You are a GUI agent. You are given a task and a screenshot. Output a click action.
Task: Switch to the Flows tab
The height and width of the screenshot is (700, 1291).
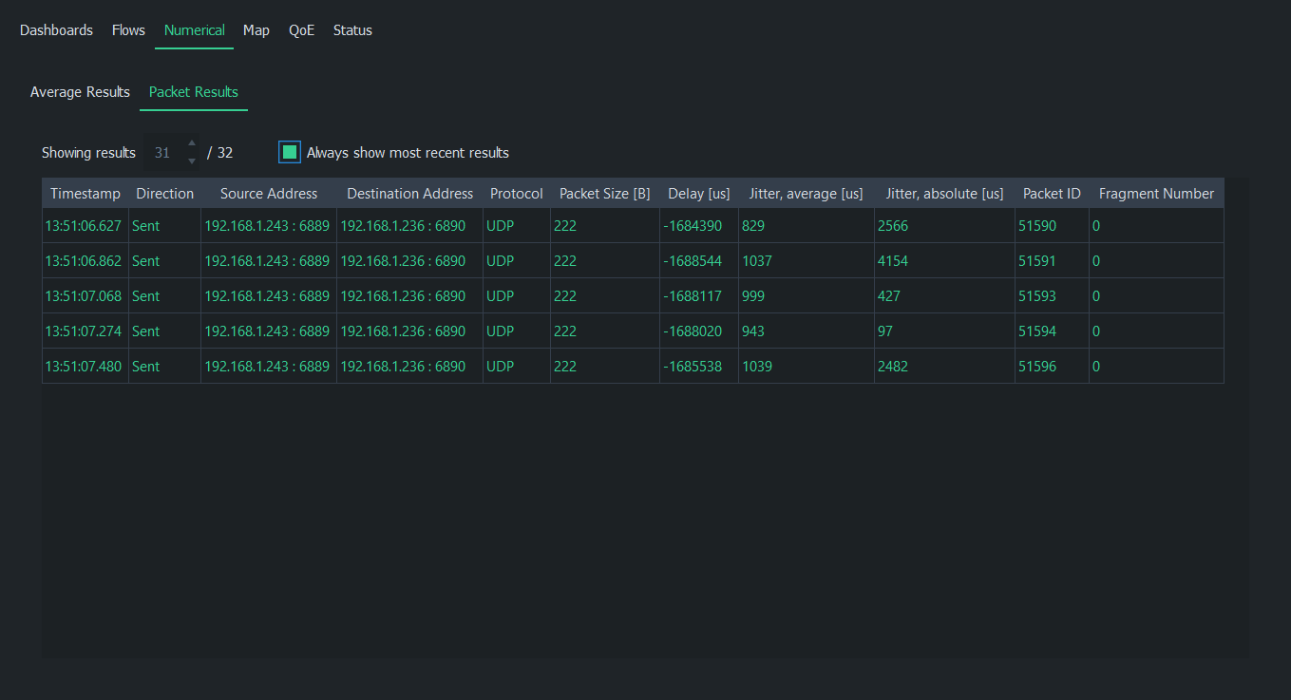click(x=128, y=30)
